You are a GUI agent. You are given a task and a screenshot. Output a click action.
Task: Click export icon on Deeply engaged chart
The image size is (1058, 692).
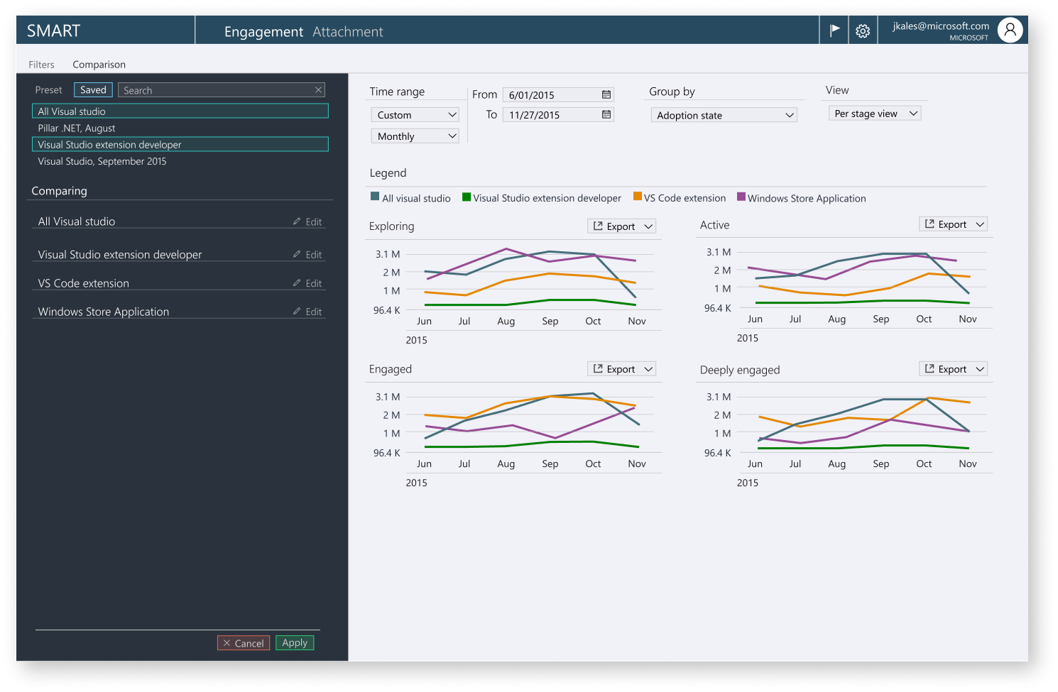click(x=929, y=368)
